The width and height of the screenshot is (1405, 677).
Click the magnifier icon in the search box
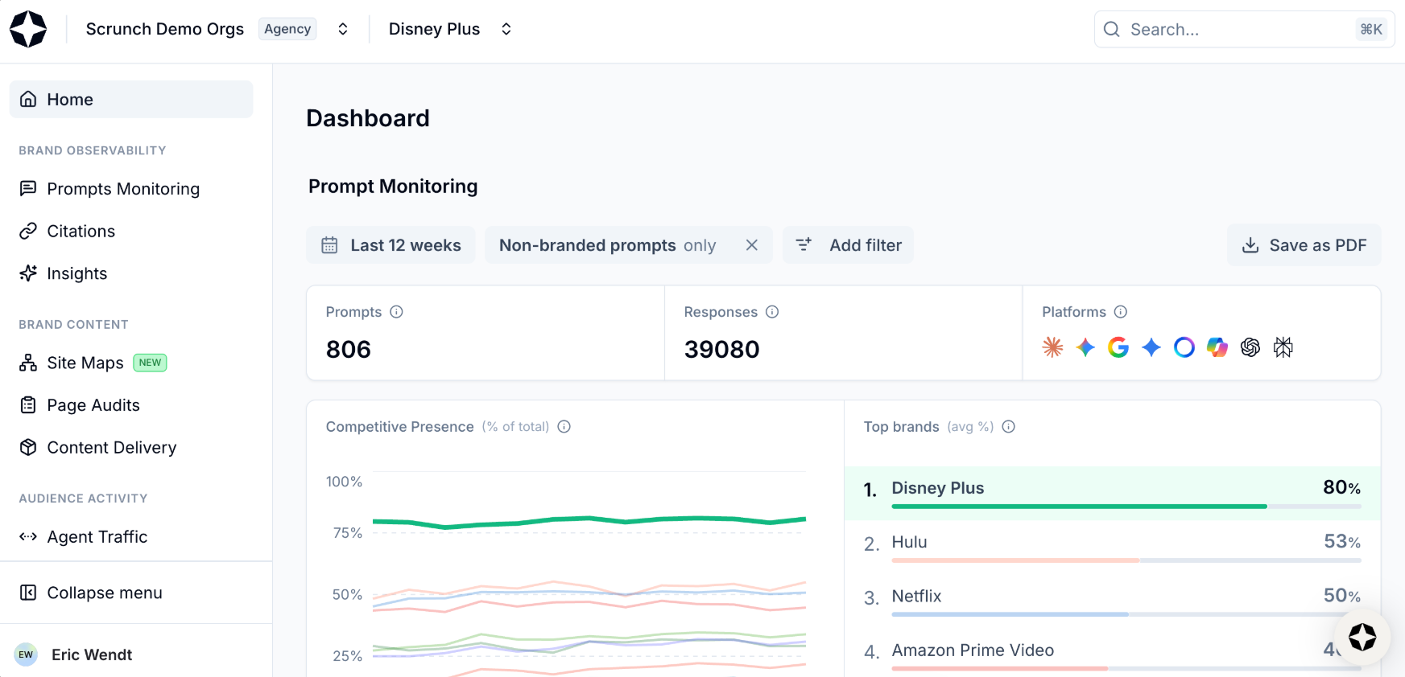(x=1112, y=29)
